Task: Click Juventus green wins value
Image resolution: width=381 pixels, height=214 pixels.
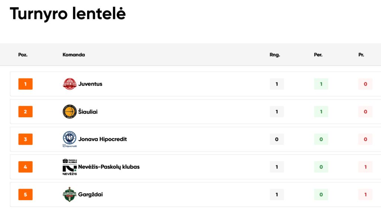Action: [x=321, y=84]
